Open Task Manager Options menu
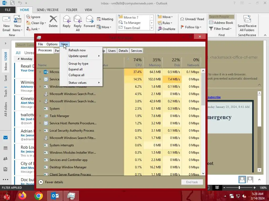 [52, 44]
